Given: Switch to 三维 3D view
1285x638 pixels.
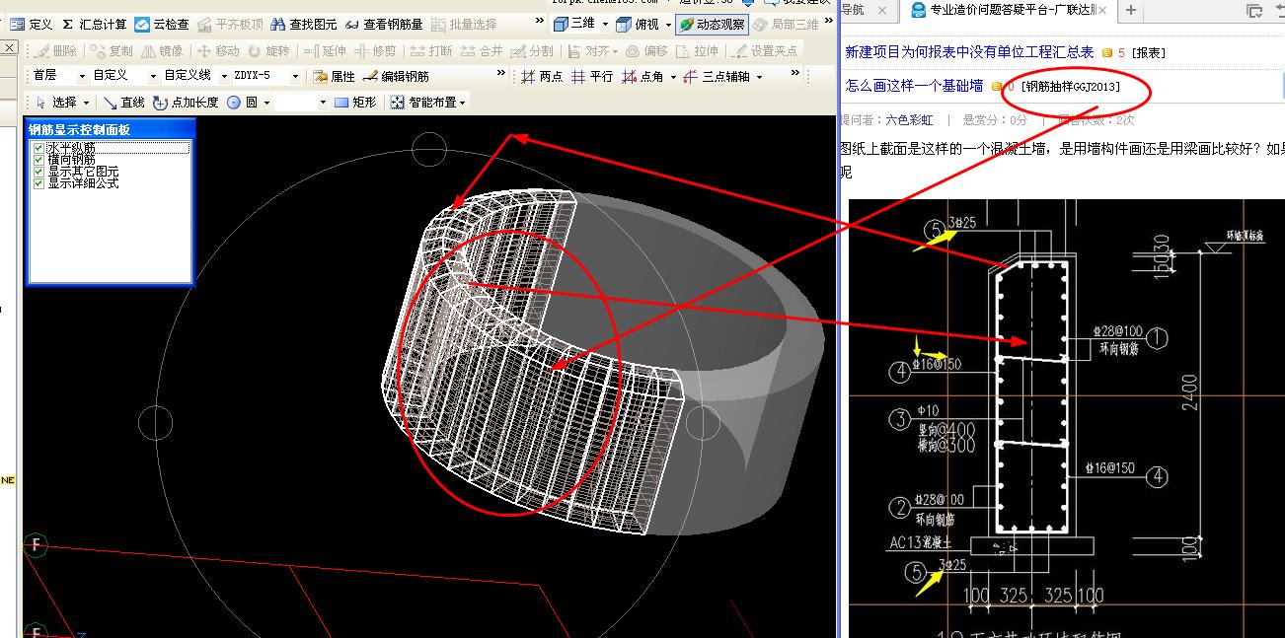Looking at the screenshot, I should (x=574, y=24).
